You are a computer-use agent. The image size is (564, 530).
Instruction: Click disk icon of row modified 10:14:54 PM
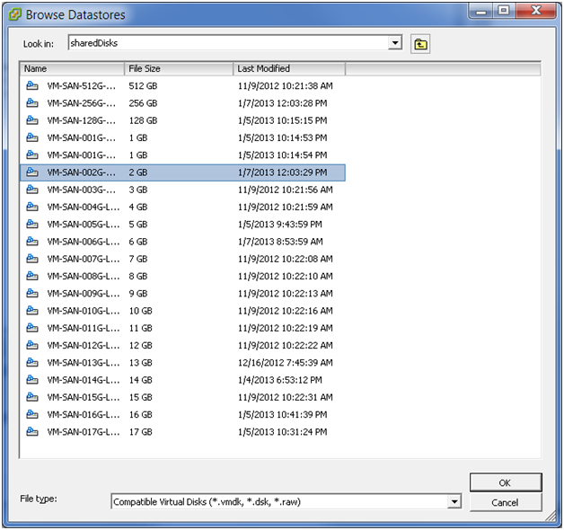pos(32,155)
